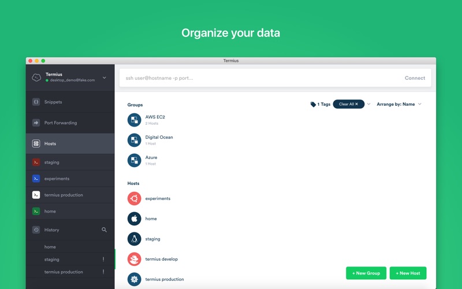This screenshot has width=462, height=289.
Task: Clear all tag filters
Action: point(348,105)
